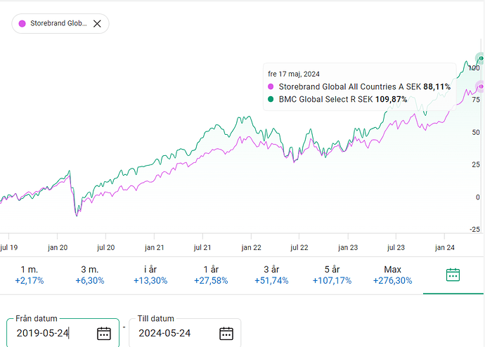Switch to the 3 m. period
This screenshot has width=485, height=347.
pos(90,275)
